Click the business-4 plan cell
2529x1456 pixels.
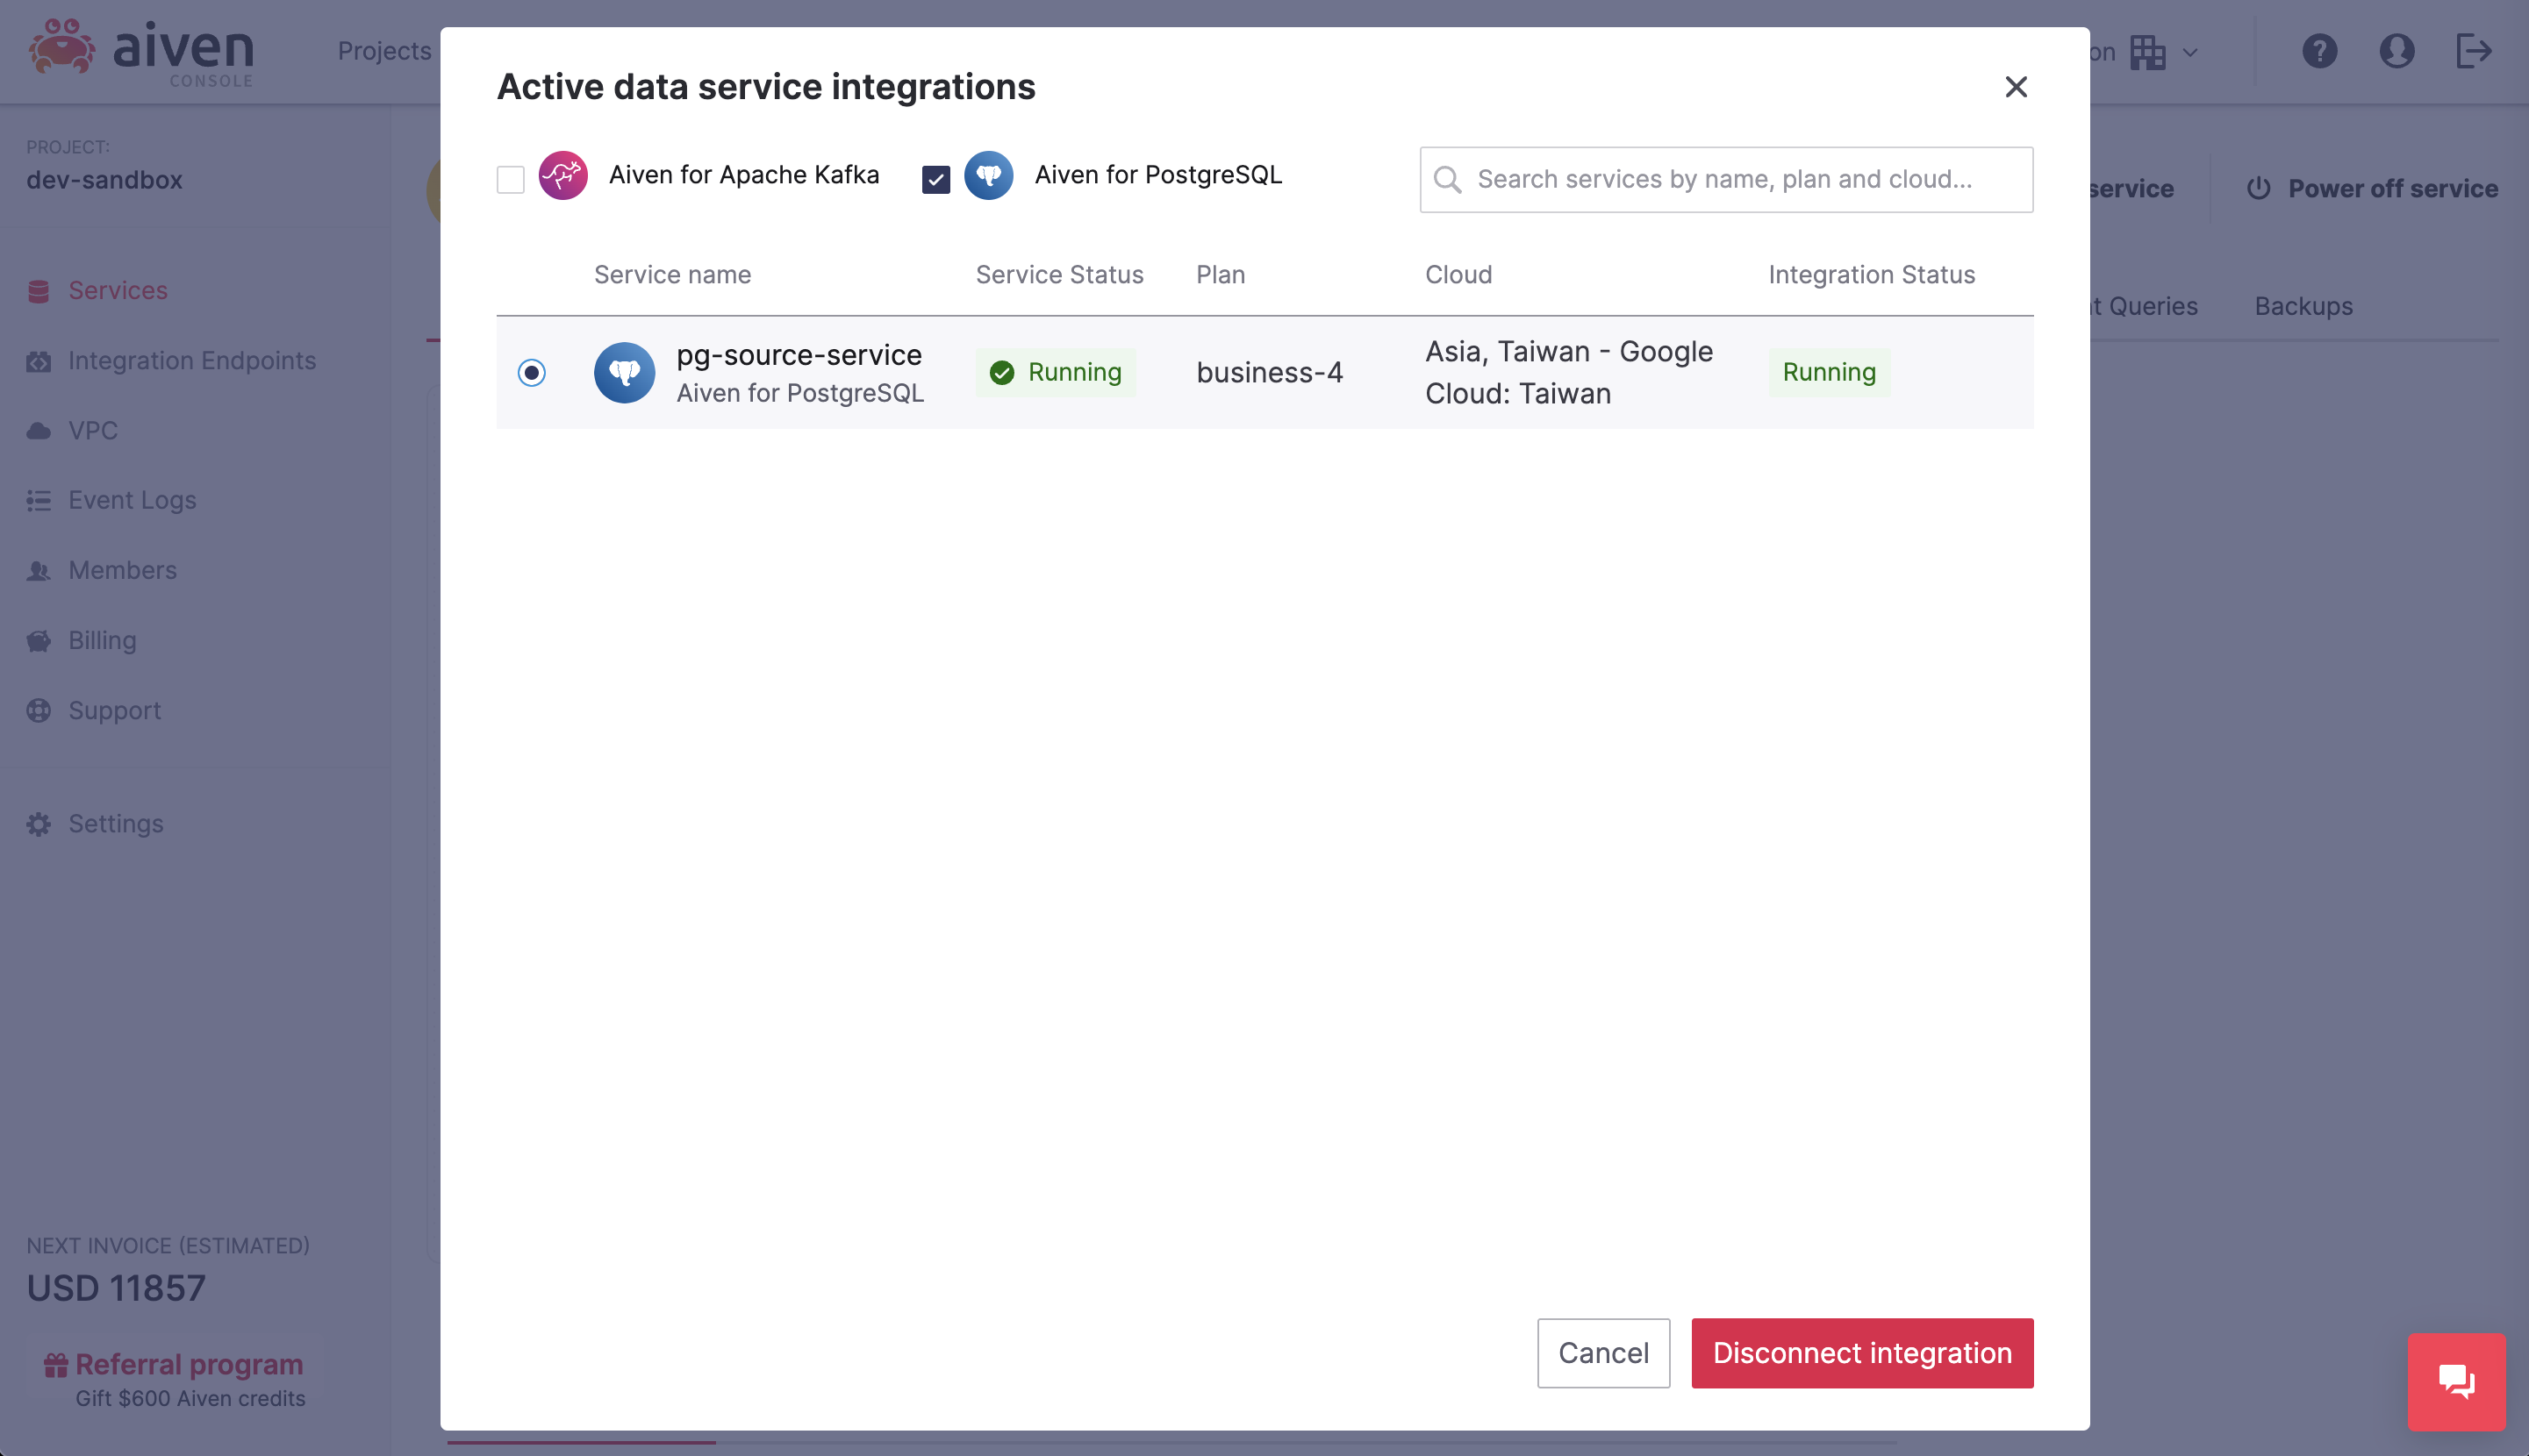tap(1270, 373)
